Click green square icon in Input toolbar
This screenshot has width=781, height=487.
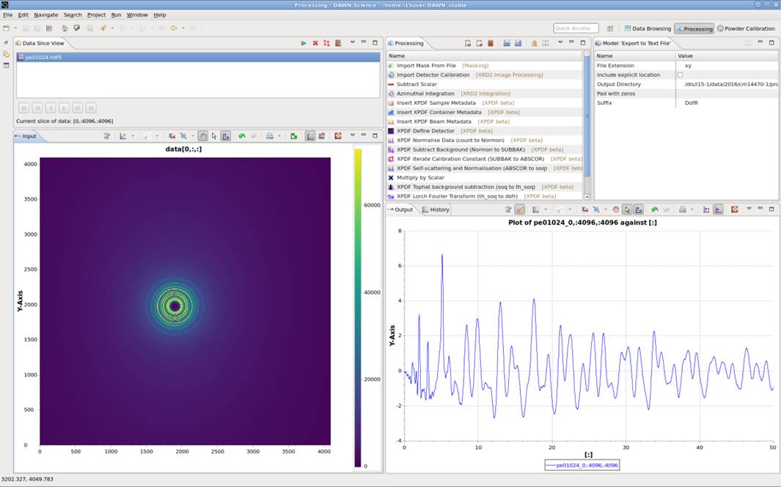294,135
